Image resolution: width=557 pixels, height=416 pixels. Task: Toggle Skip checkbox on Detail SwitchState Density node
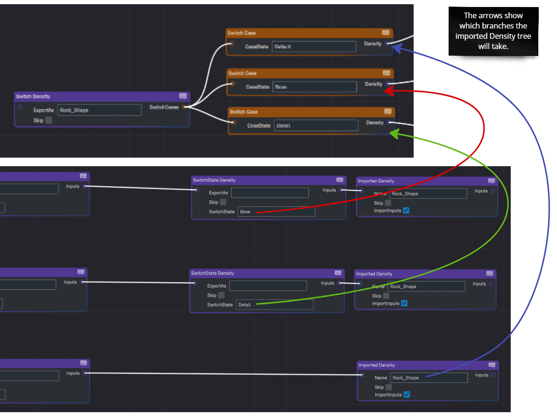[x=221, y=295]
